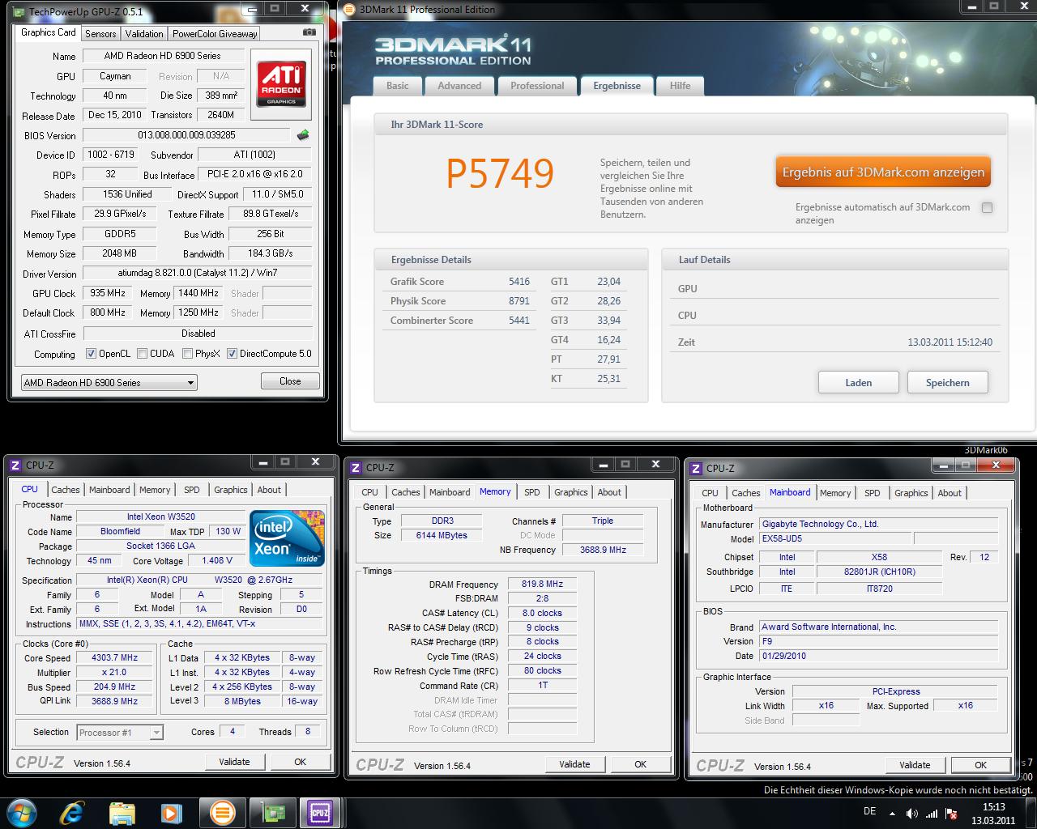Open the Processor #1 selection dropdown

tap(120, 733)
